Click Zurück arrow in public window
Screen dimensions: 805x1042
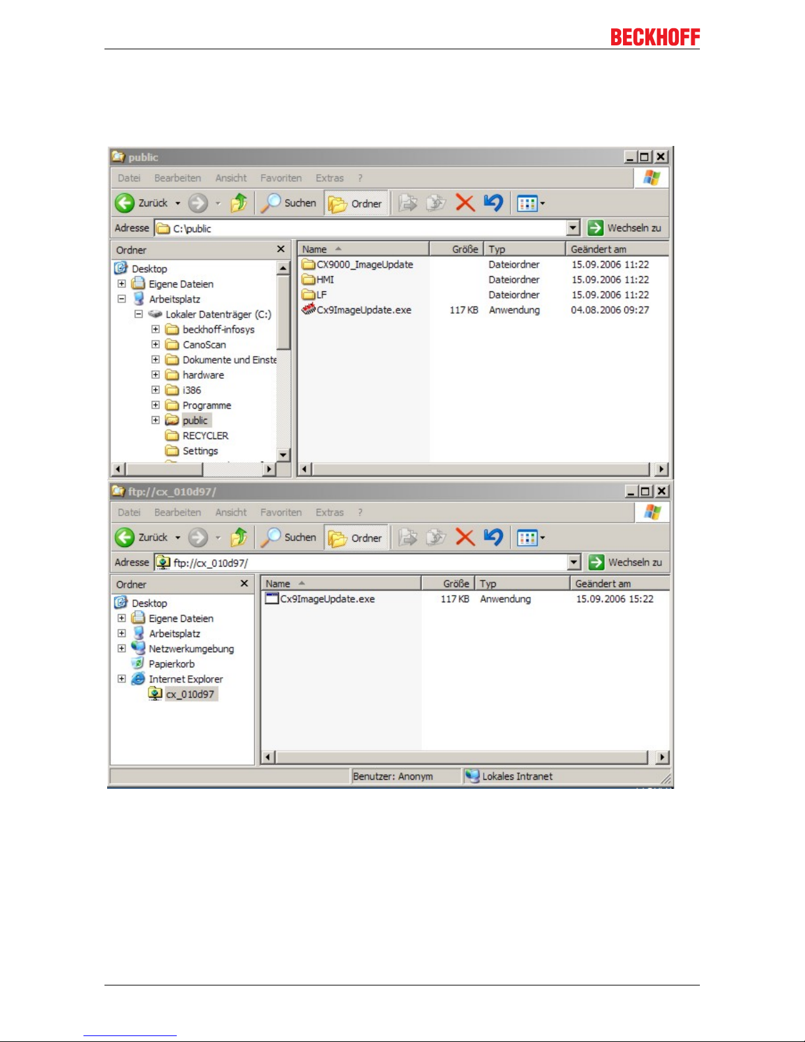click(x=125, y=203)
